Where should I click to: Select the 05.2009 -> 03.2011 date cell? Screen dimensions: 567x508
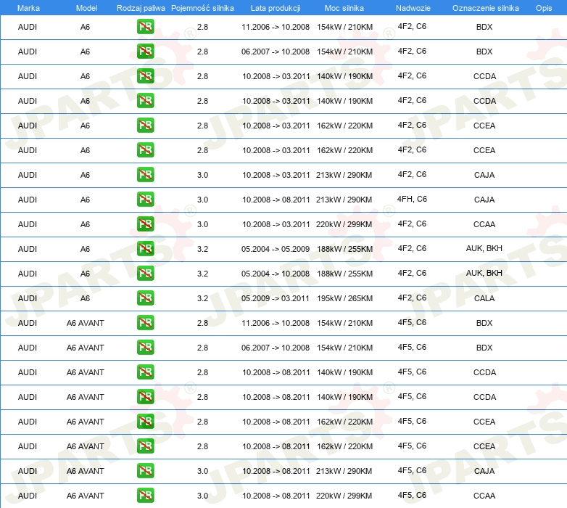coord(276,298)
